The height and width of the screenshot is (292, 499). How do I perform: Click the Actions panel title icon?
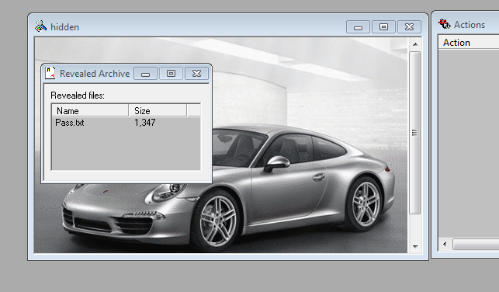pyautogui.click(x=445, y=24)
